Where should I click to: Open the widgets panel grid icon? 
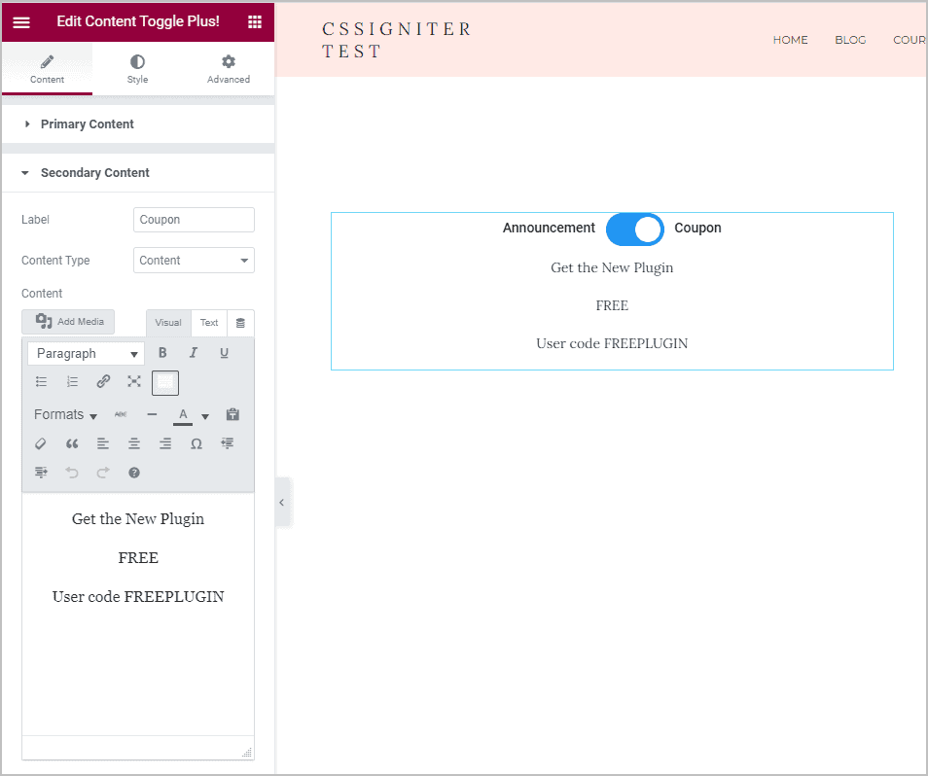click(x=255, y=21)
